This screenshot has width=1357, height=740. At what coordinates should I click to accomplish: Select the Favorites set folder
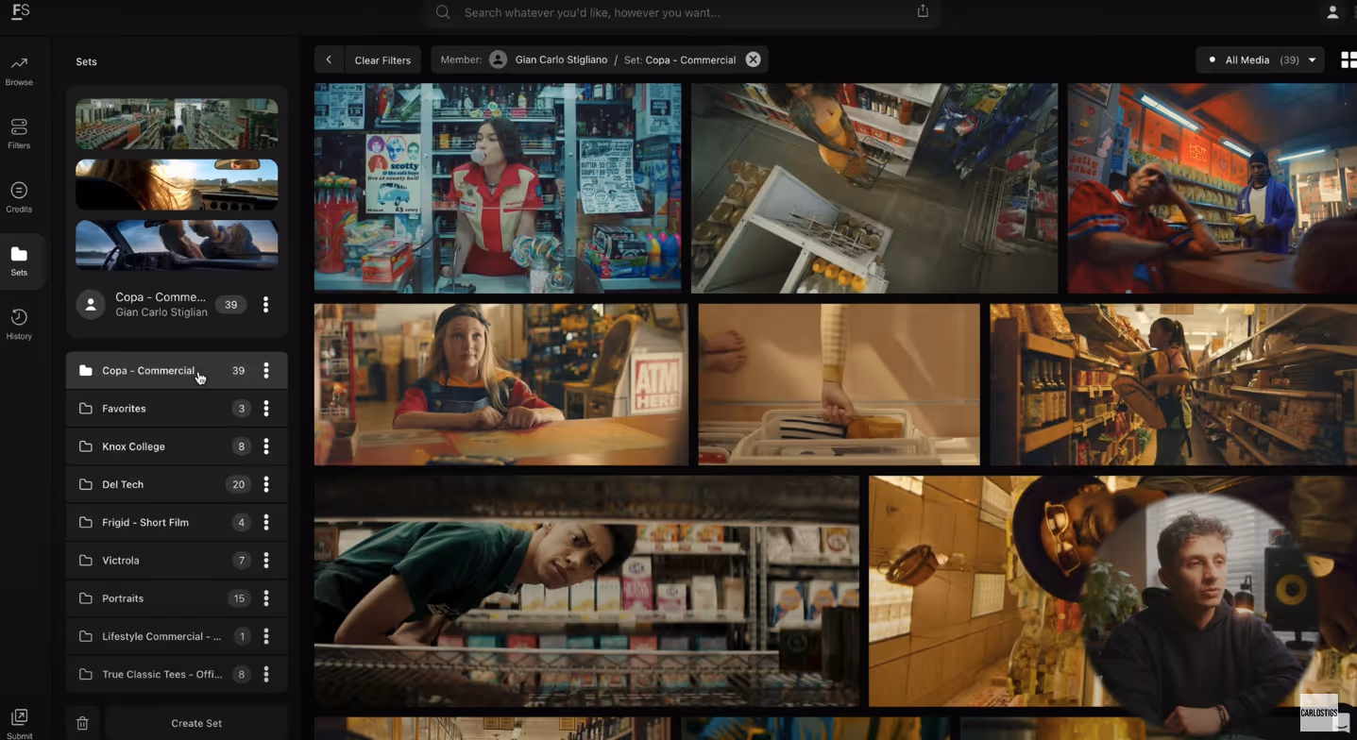tap(177, 408)
